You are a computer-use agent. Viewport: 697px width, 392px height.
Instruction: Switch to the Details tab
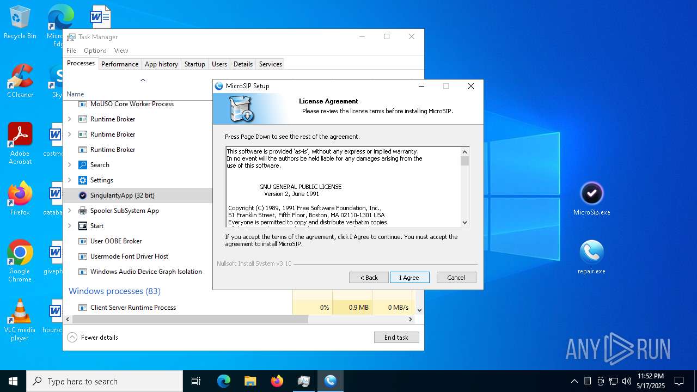[x=243, y=64]
